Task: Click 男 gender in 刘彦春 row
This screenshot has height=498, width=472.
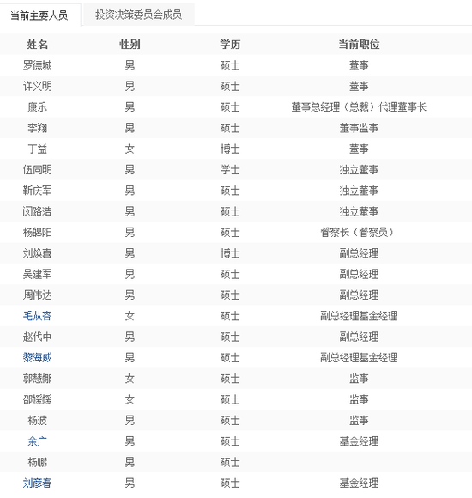Action: tap(130, 483)
